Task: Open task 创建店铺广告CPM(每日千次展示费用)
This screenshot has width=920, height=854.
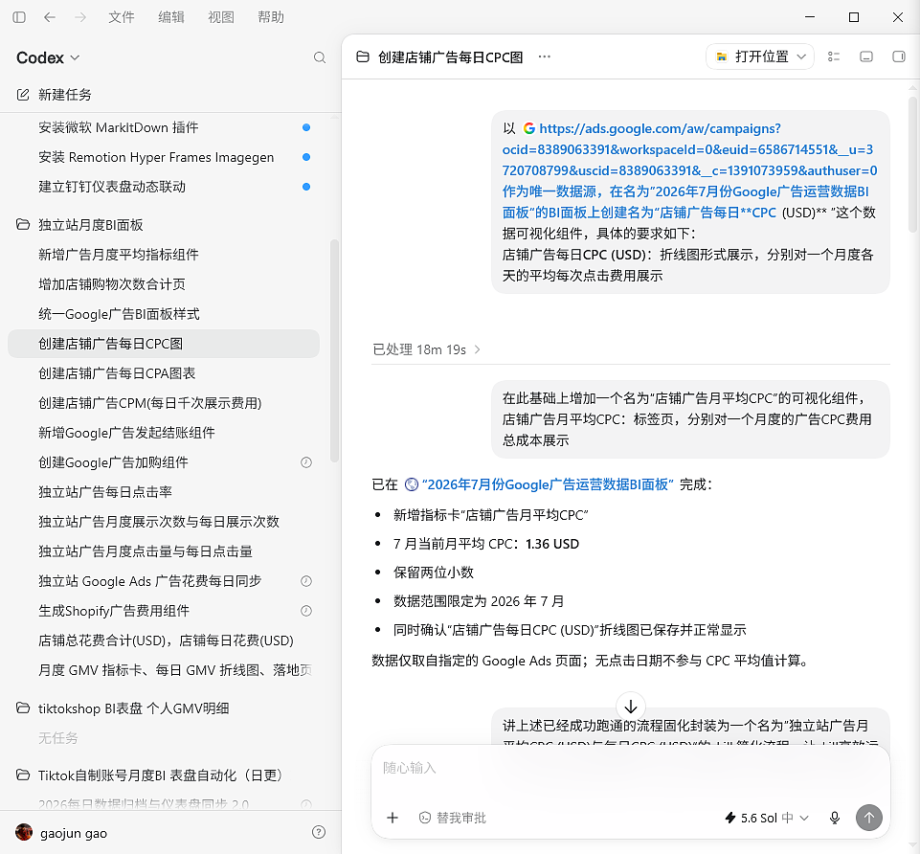Action: [164, 403]
